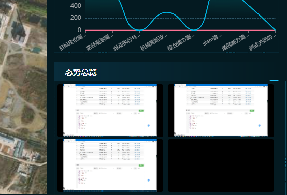
Task: Select the slam建... chart category
Action: (x=212, y=40)
